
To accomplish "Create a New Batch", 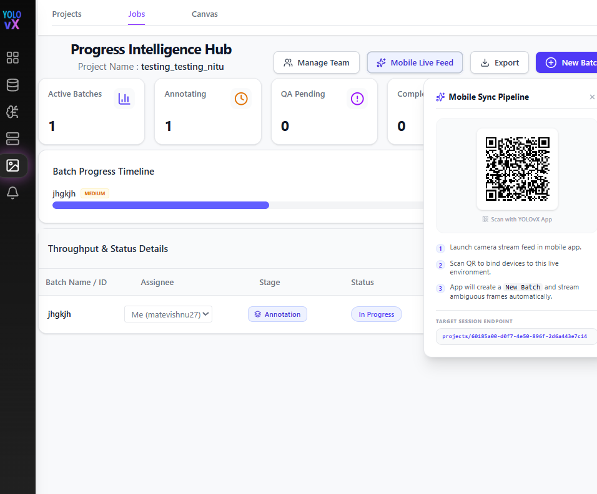I will [x=566, y=62].
